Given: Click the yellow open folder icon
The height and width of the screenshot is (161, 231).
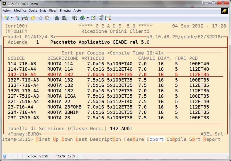Looking at the screenshot, I should (x=33, y=18).
